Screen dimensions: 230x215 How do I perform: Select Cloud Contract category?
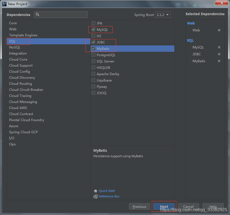coord(48,114)
